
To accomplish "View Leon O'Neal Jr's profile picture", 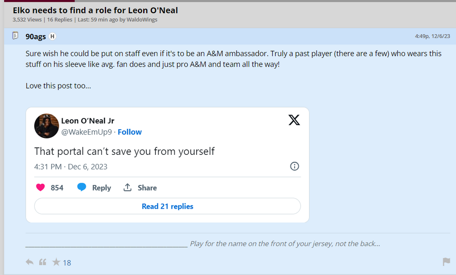I will coord(47,126).
